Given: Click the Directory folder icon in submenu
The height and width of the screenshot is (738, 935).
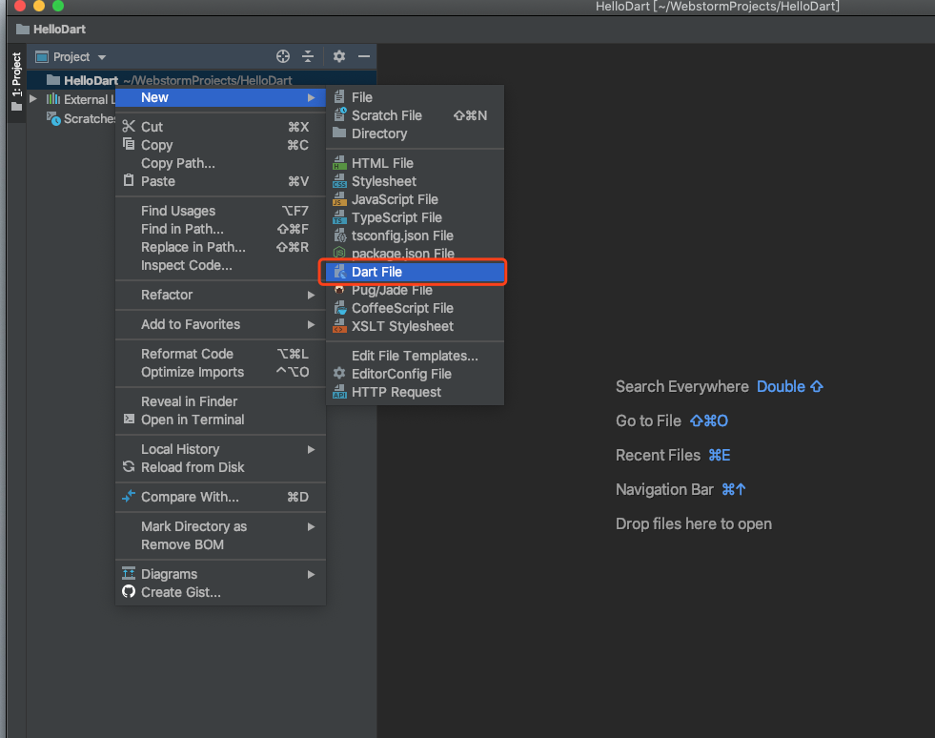Looking at the screenshot, I should click(339, 133).
